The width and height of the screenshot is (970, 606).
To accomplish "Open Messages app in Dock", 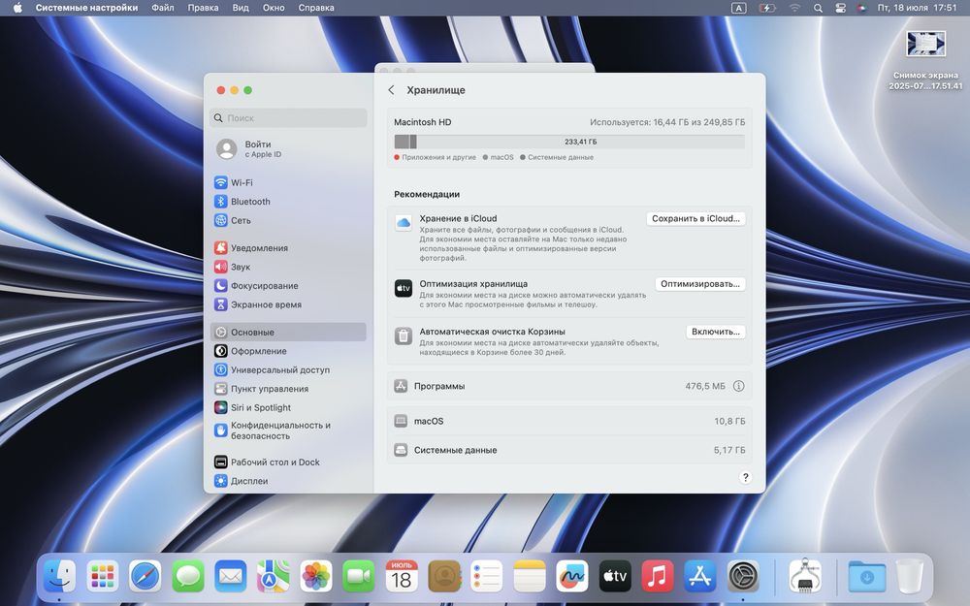I will tap(188, 576).
